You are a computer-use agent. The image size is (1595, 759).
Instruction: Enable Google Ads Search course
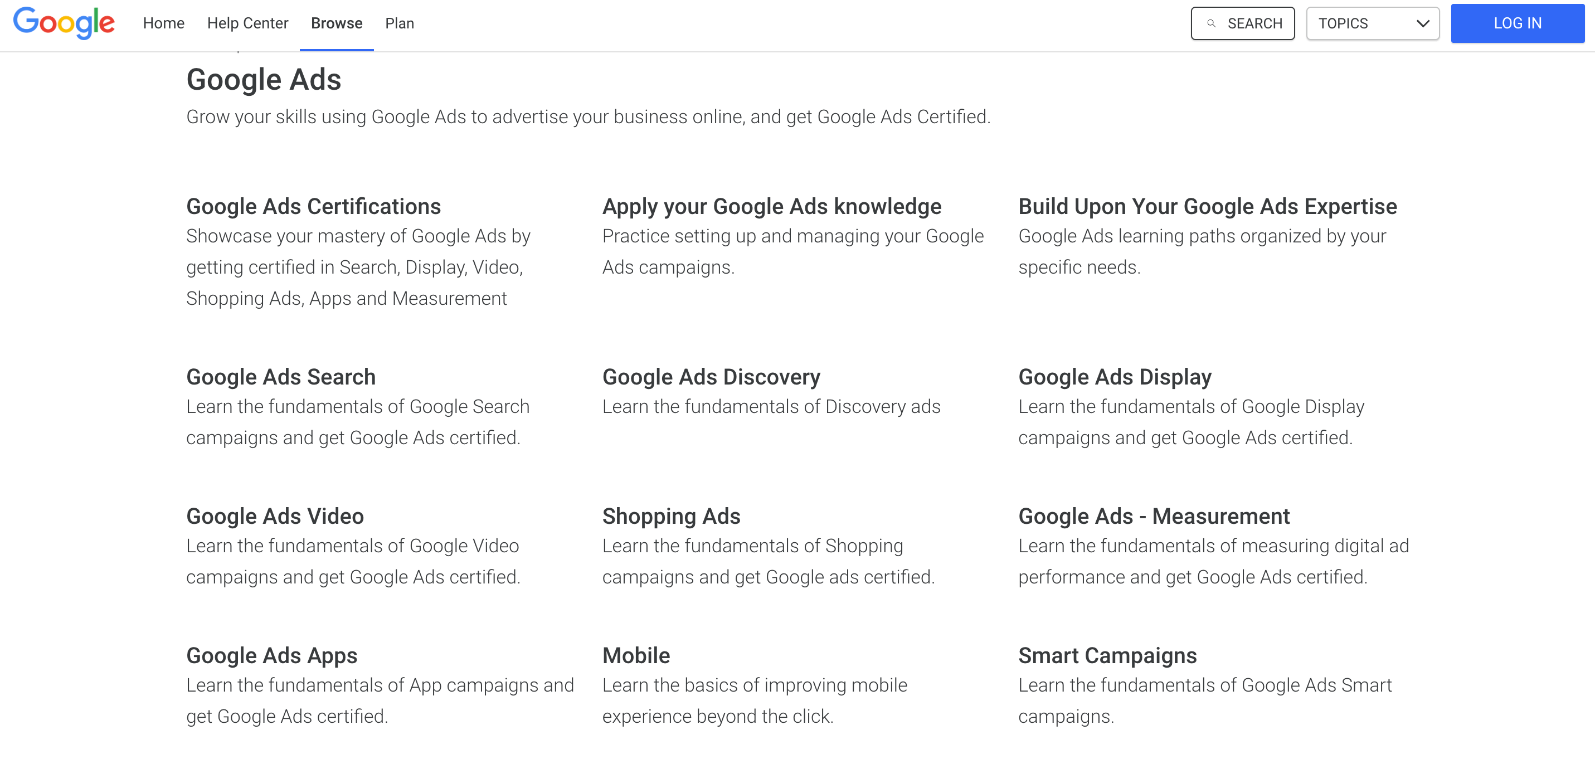[281, 377]
